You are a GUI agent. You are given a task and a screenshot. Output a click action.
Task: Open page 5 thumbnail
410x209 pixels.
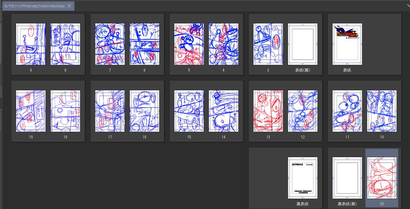189,44
